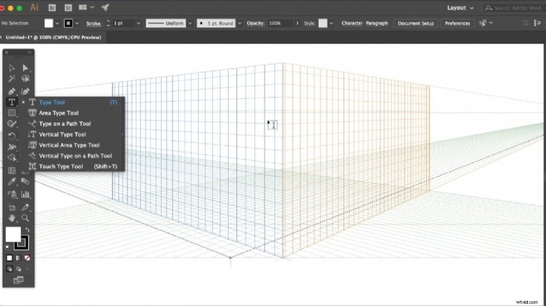The height and width of the screenshot is (306, 546).
Task: Set paint mode to Color
Action: (x=10, y=258)
